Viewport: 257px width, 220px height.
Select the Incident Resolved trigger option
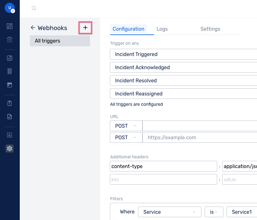183,80
